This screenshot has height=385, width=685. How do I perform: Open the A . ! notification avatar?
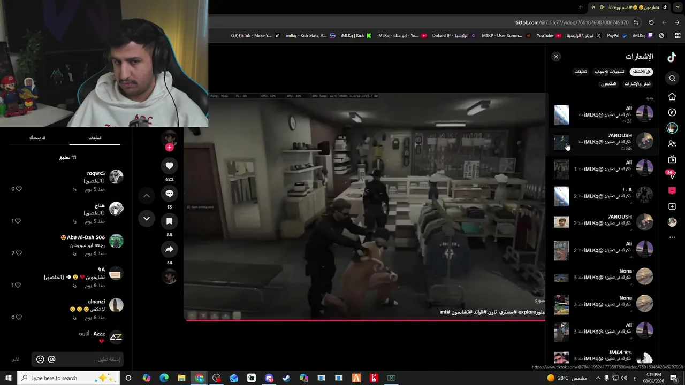[x=644, y=196]
